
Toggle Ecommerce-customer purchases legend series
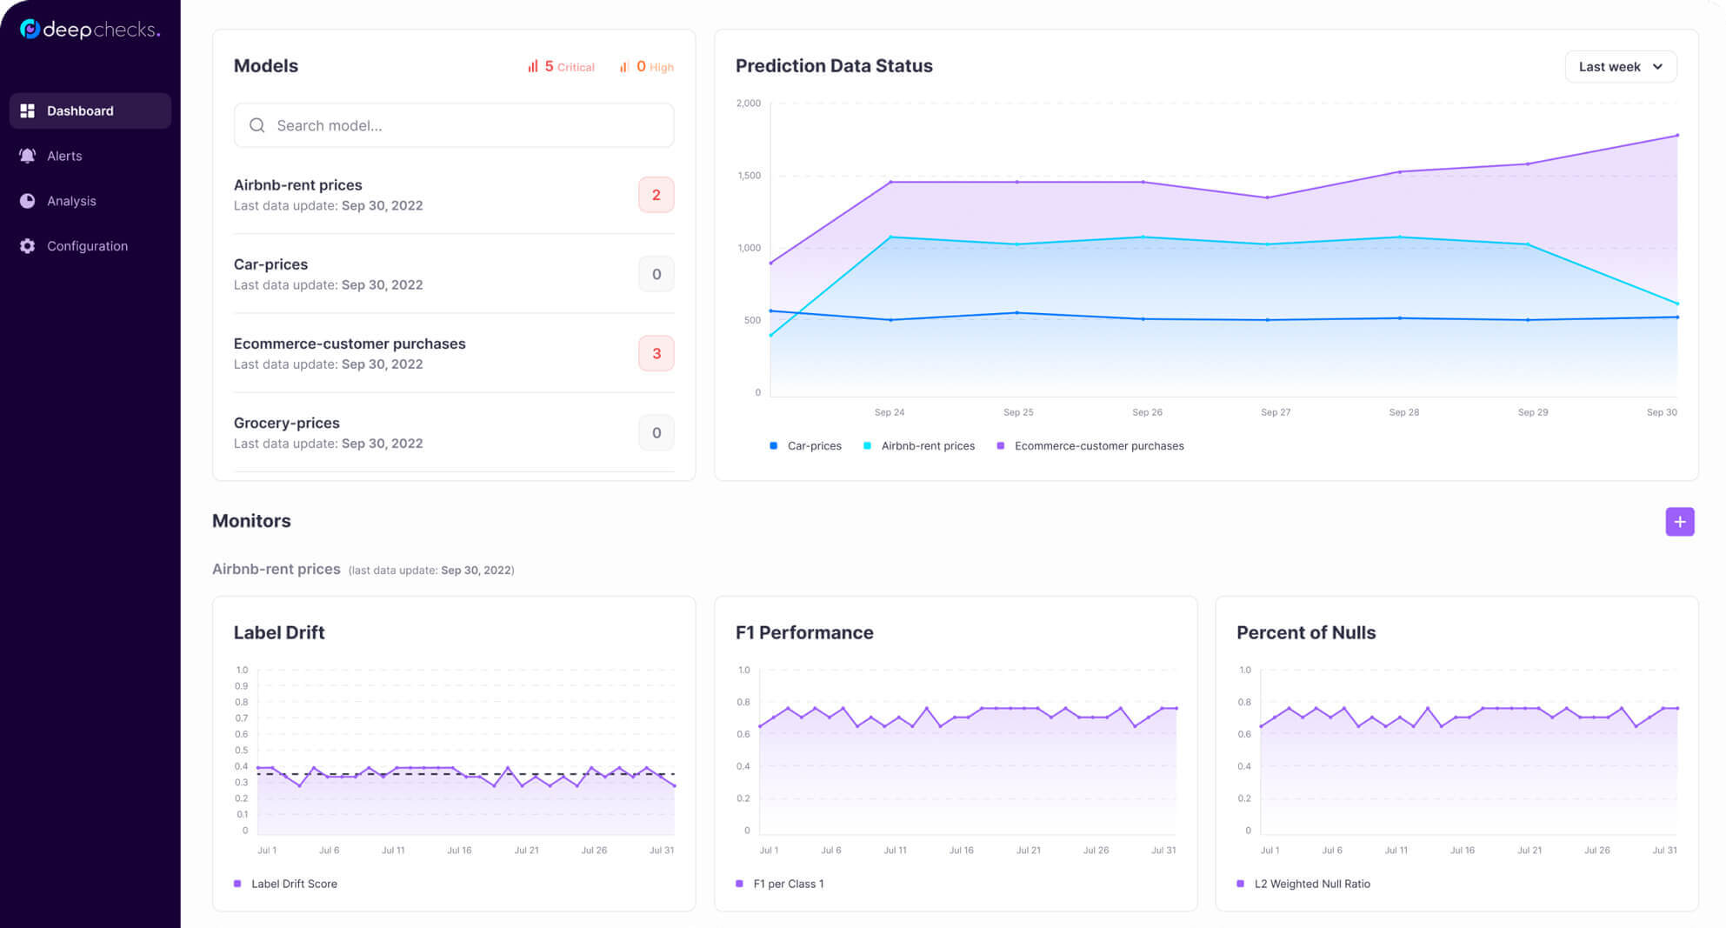pos(1090,445)
